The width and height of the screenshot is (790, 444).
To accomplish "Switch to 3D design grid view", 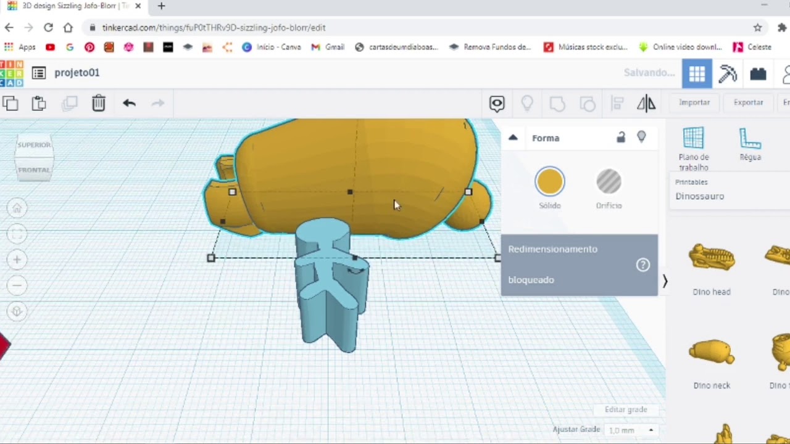I will coord(697,74).
